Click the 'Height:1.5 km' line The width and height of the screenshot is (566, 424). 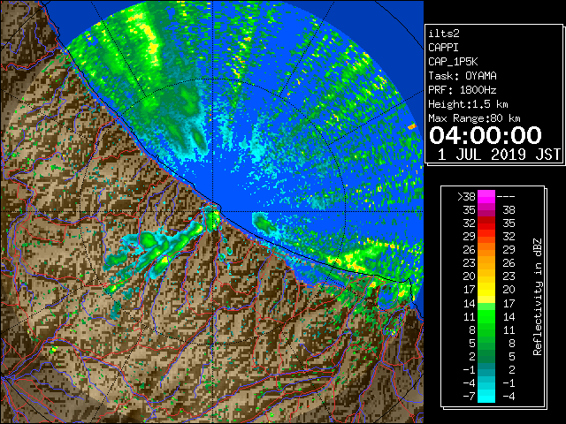click(x=468, y=104)
